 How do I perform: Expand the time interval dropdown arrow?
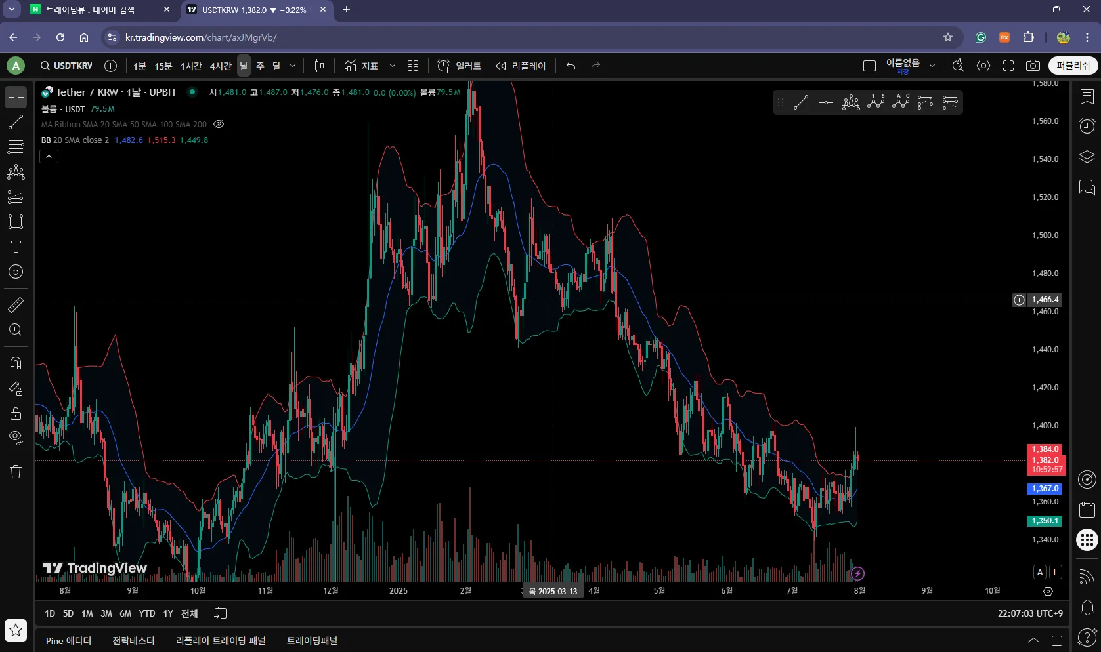293,66
